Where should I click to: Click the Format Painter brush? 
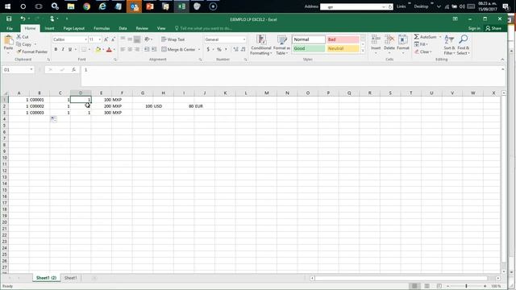19,52
